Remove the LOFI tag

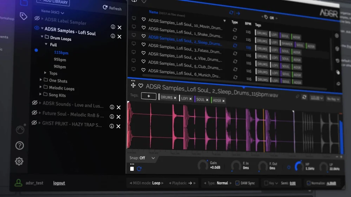[191, 99]
